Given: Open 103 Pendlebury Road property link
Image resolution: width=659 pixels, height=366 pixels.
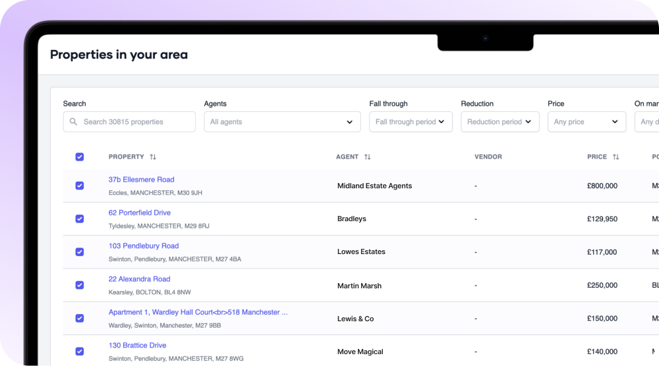Looking at the screenshot, I should (144, 246).
